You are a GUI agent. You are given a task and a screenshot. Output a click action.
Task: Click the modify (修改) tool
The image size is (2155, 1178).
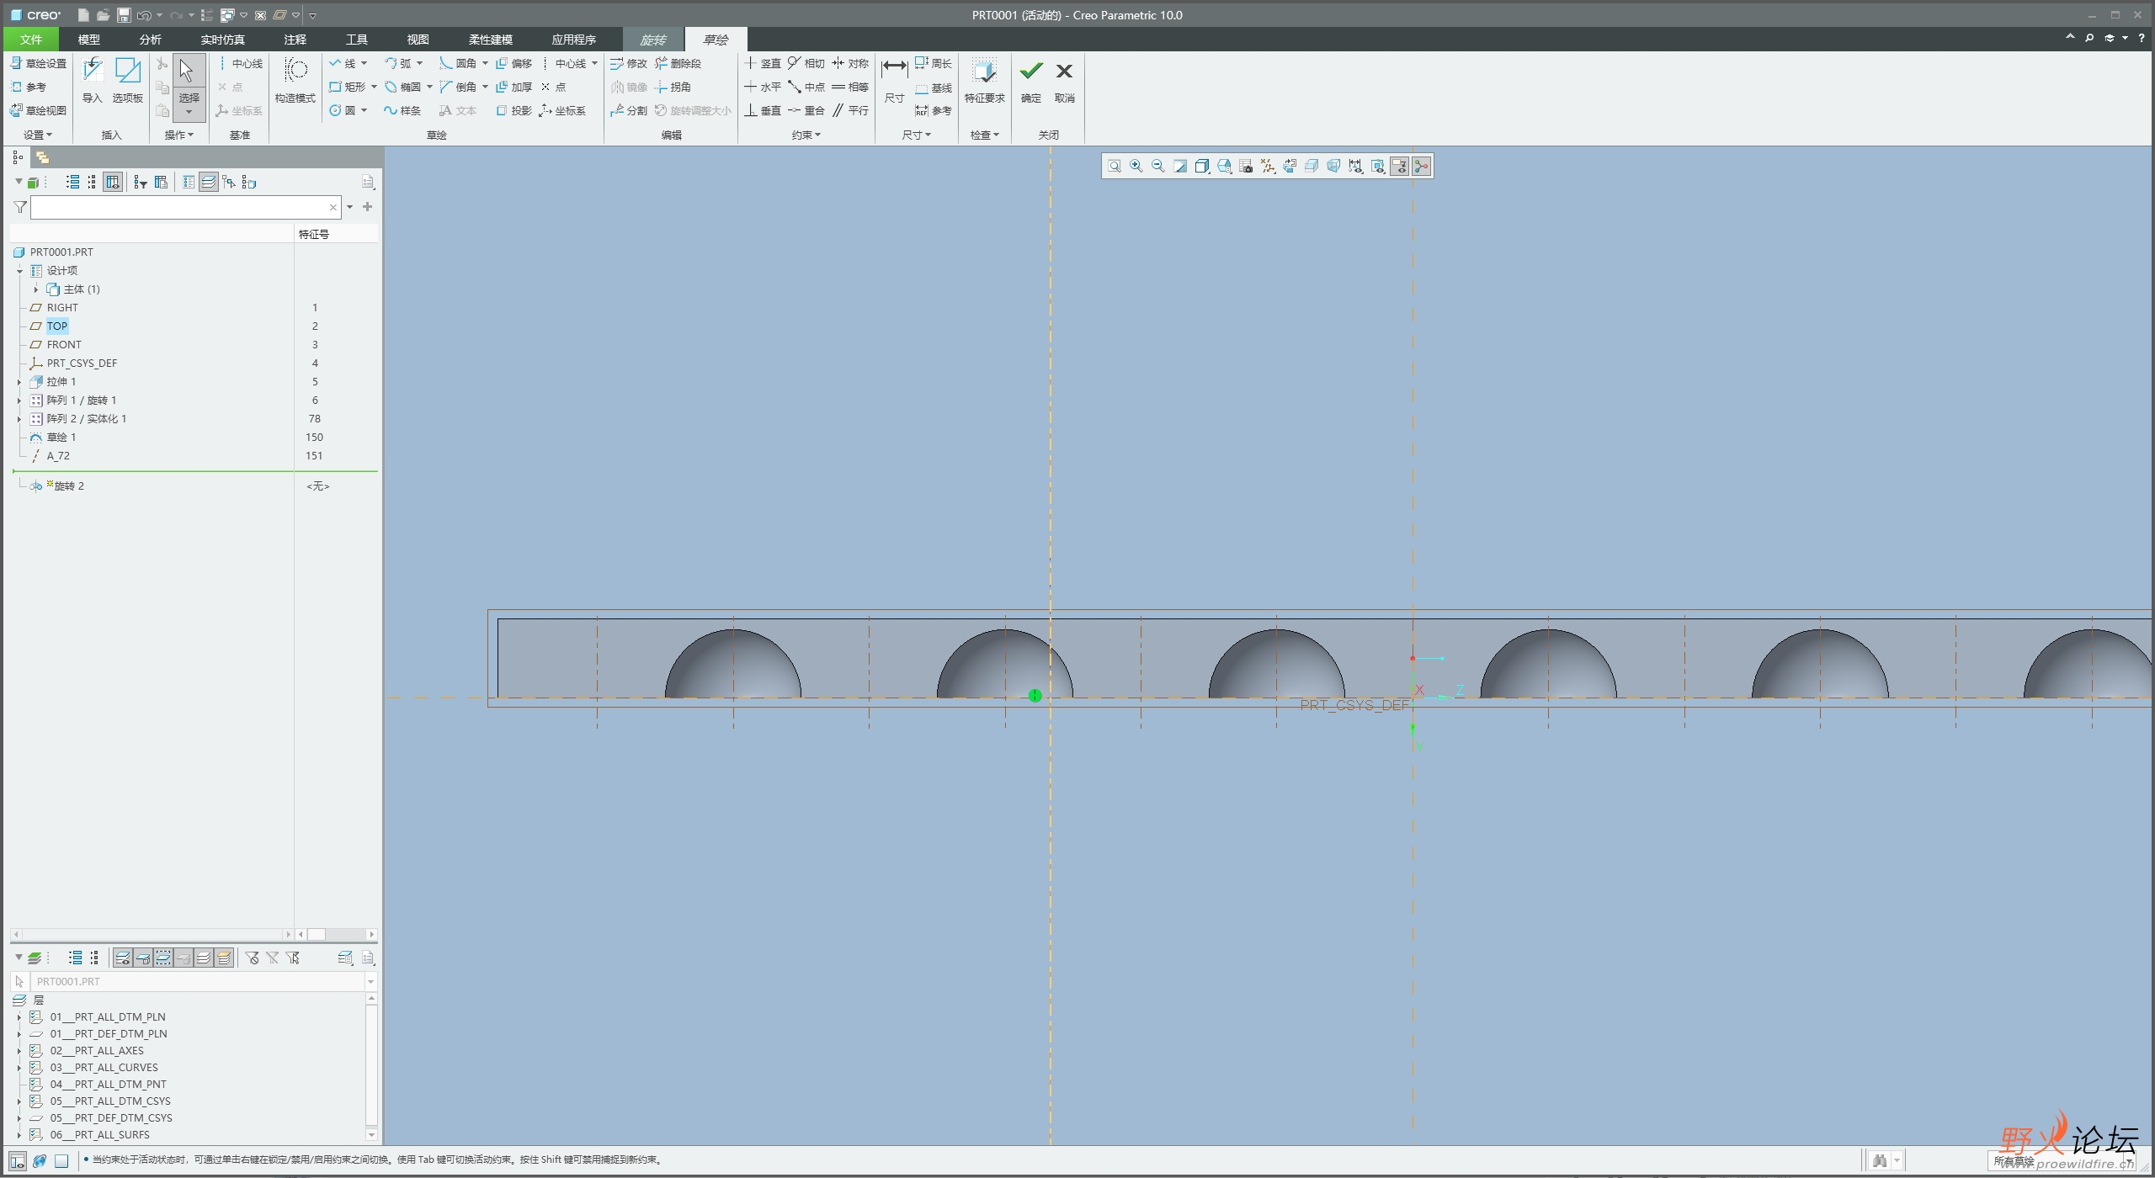pyautogui.click(x=629, y=63)
